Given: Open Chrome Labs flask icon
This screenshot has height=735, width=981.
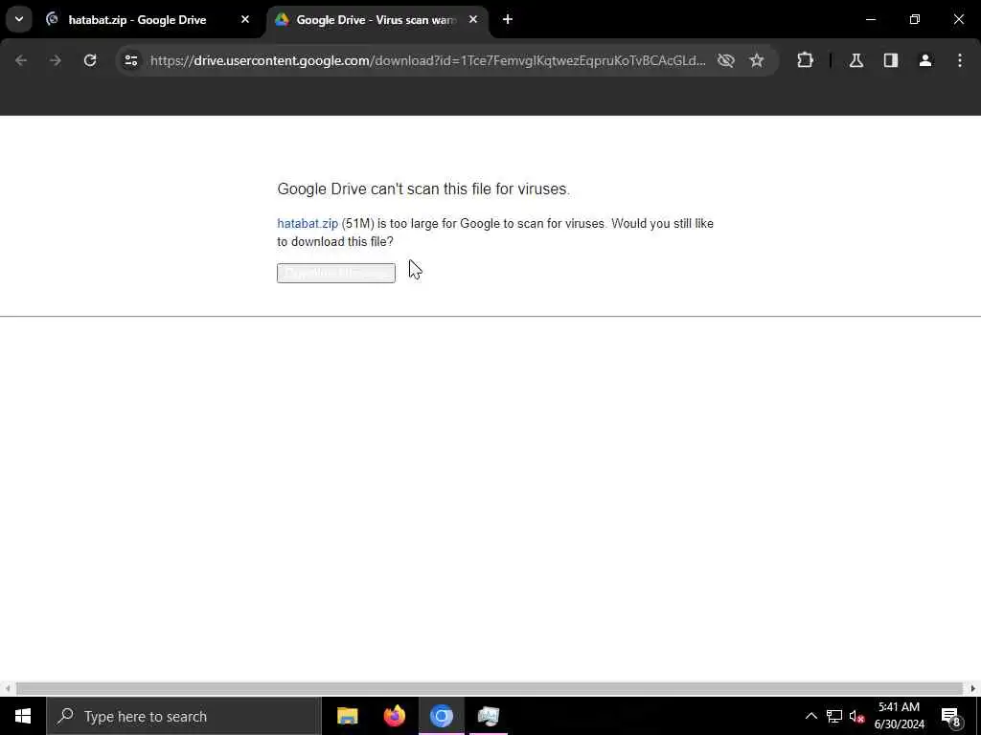Looking at the screenshot, I should pos(856,60).
